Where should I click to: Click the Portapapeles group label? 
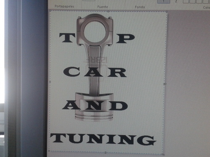[x=64, y=6]
